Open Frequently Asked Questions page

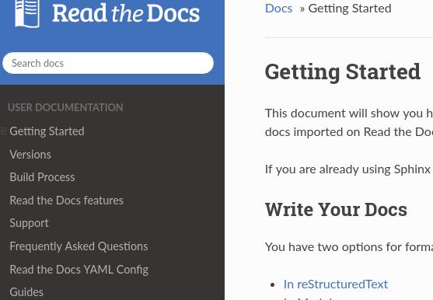point(79,246)
